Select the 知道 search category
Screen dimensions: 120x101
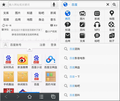pyautogui.click(x=68, y=27)
